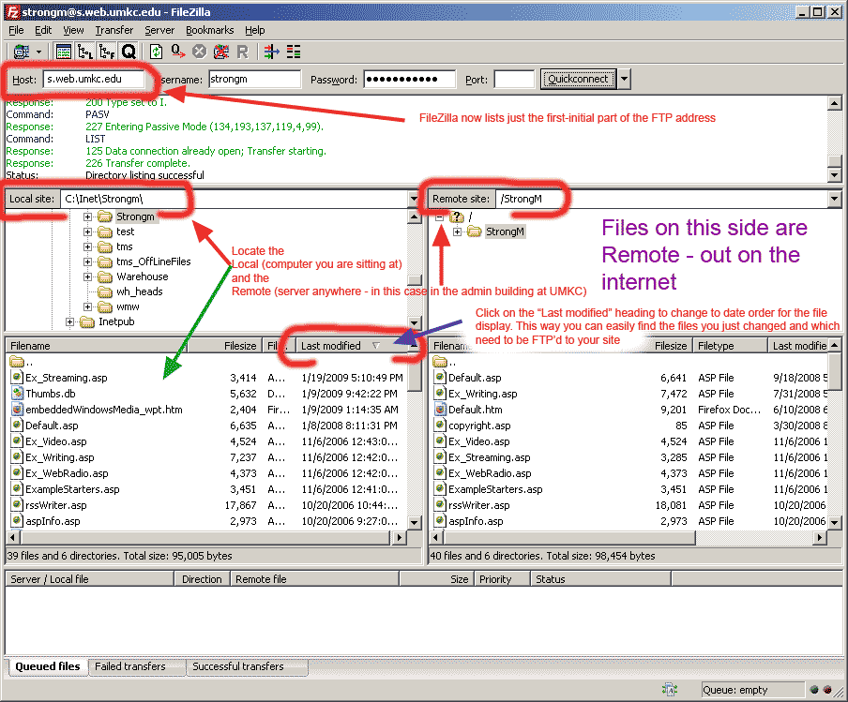
Task: Select remote file Default.htm icon
Action: [440, 410]
